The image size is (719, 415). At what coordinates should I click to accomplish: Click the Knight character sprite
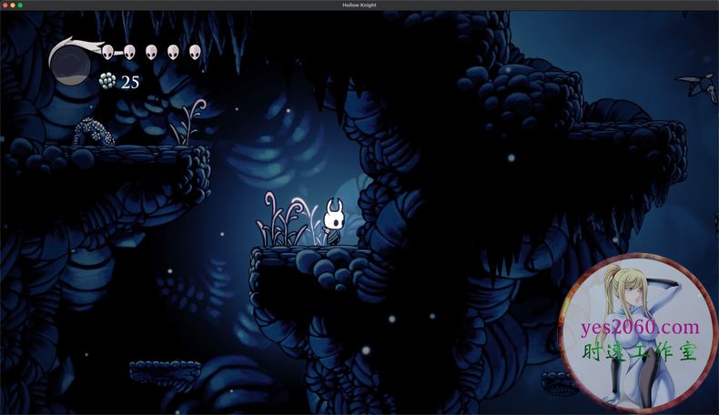tap(334, 220)
